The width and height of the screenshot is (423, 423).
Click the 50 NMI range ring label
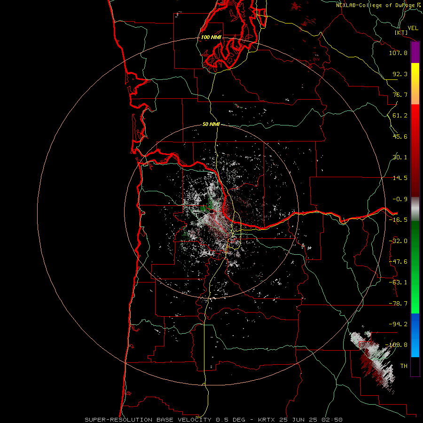(211, 124)
